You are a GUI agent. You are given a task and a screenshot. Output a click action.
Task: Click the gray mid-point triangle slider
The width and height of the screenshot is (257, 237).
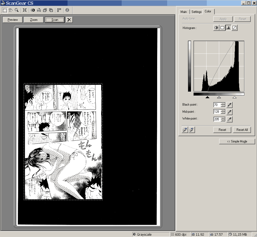(219, 97)
